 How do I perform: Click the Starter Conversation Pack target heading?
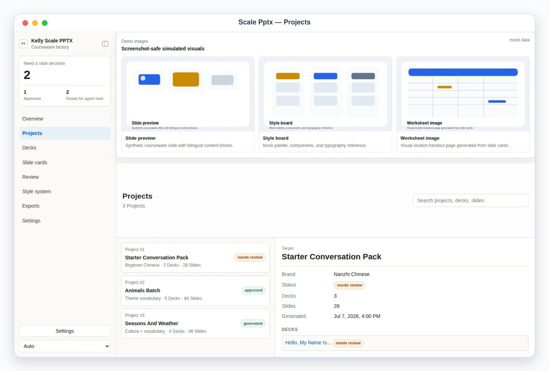click(x=331, y=257)
